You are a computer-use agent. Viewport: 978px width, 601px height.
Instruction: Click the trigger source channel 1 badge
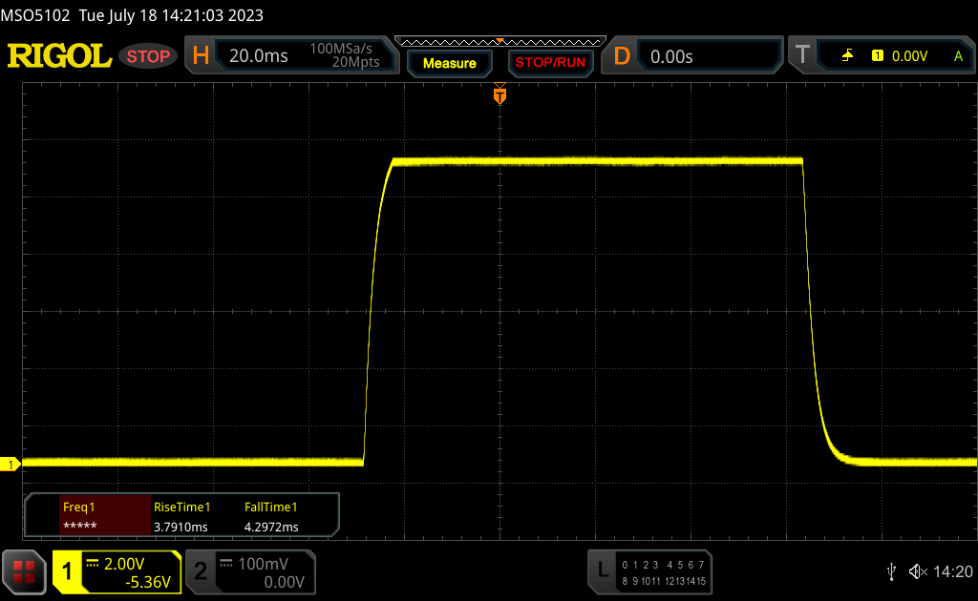[878, 56]
